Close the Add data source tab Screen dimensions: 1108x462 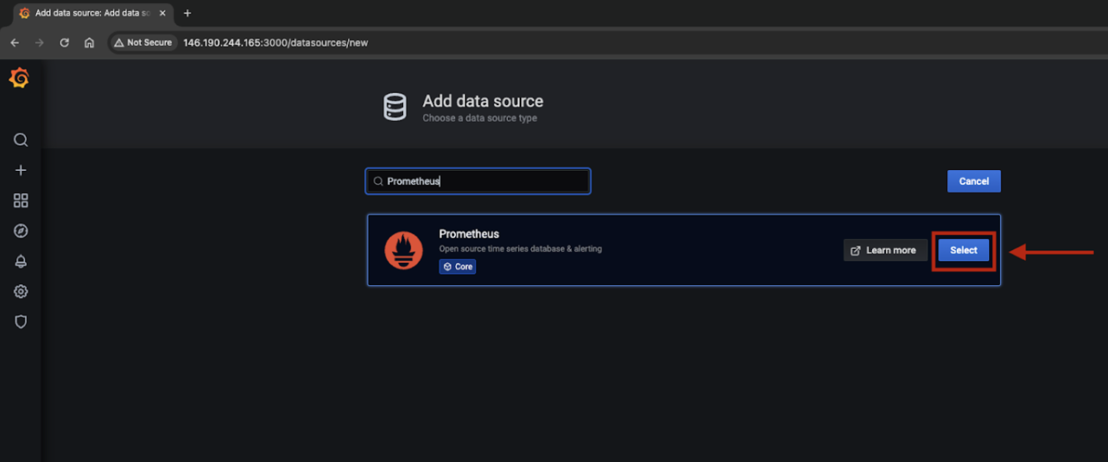[x=162, y=13]
